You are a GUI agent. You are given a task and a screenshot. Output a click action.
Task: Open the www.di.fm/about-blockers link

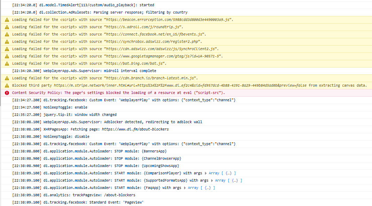pyautogui.click(x=135, y=129)
